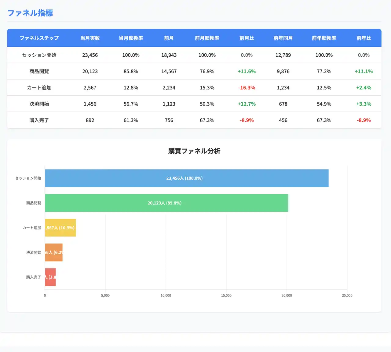Select the 前年比 column header
The height and width of the screenshot is (352, 391).
pyautogui.click(x=364, y=38)
